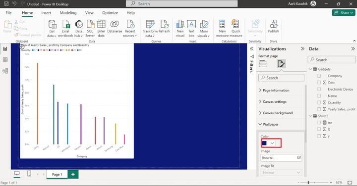357x186 pixels.
Task: Open user account avatar
Action: point(313,3)
